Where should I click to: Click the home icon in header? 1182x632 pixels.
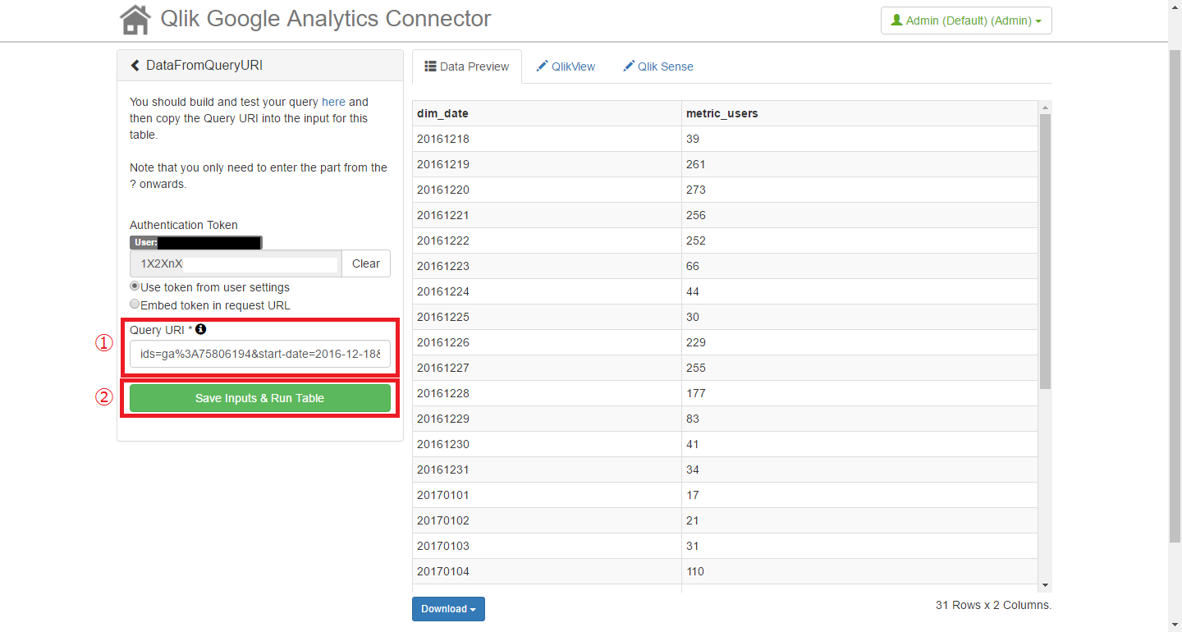pos(135,20)
